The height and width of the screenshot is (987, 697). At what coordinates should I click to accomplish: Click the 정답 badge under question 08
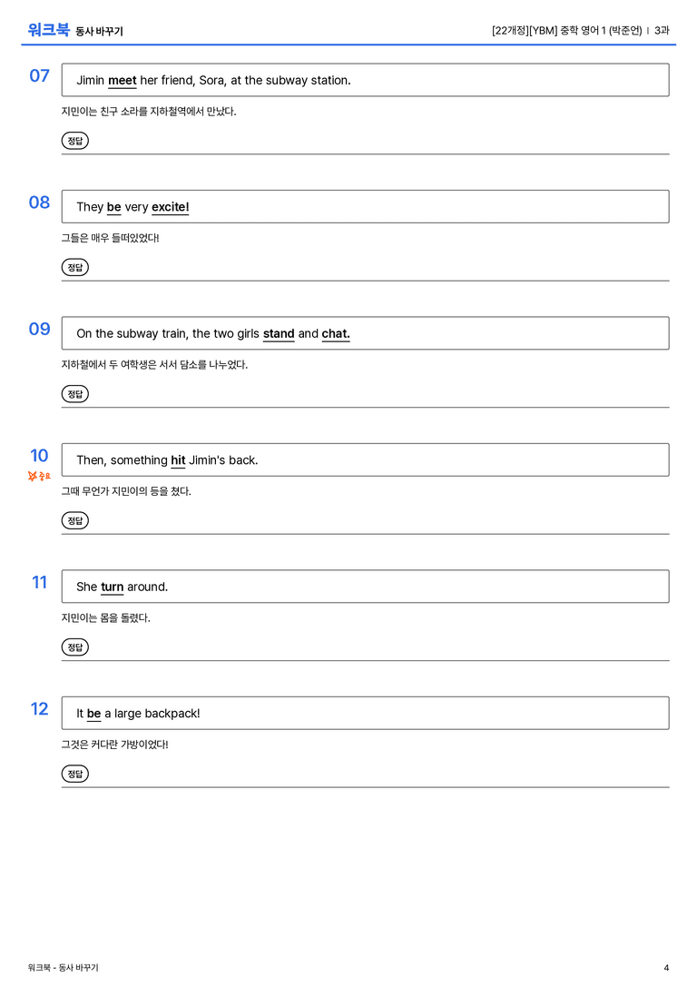pos(74,268)
